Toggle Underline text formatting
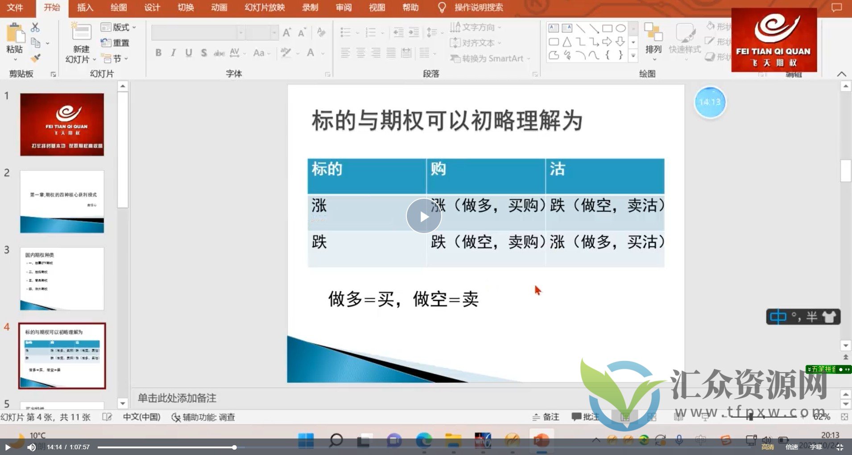852x455 pixels. click(x=189, y=53)
